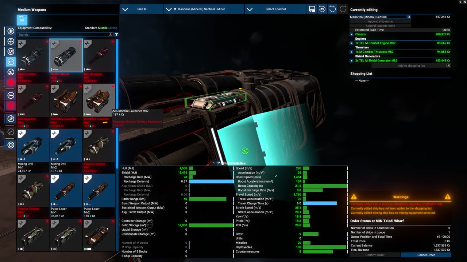Open the Repair wrench category icon
The width and height of the screenshot is (467, 262).
click(x=11, y=119)
